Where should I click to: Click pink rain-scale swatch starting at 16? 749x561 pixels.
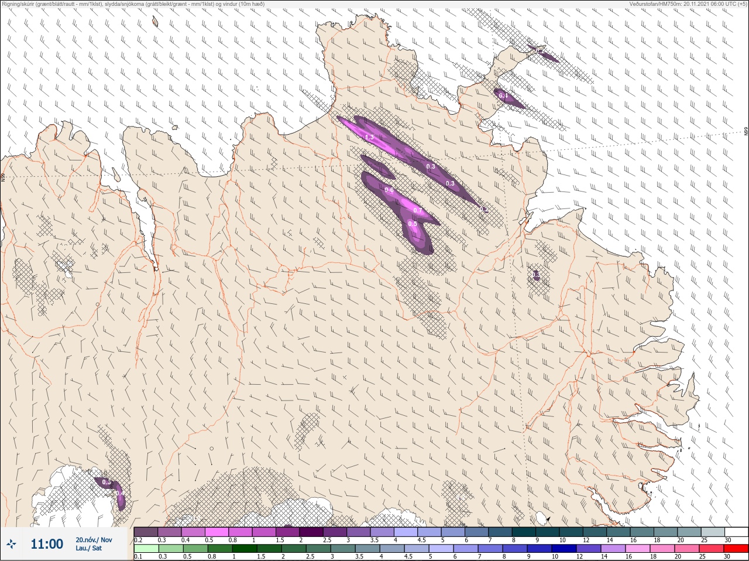(637, 549)
